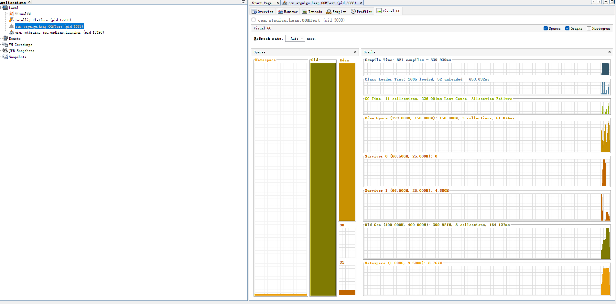
Task: Click the Metaspace graph in Graphs panel
Action: (x=487, y=280)
